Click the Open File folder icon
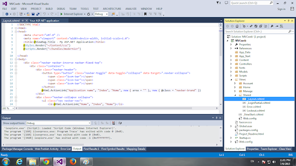 click(28, 14)
